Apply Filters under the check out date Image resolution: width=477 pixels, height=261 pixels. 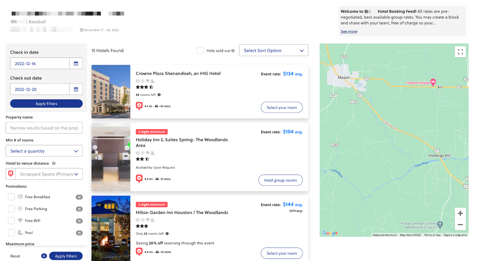pyautogui.click(x=46, y=104)
